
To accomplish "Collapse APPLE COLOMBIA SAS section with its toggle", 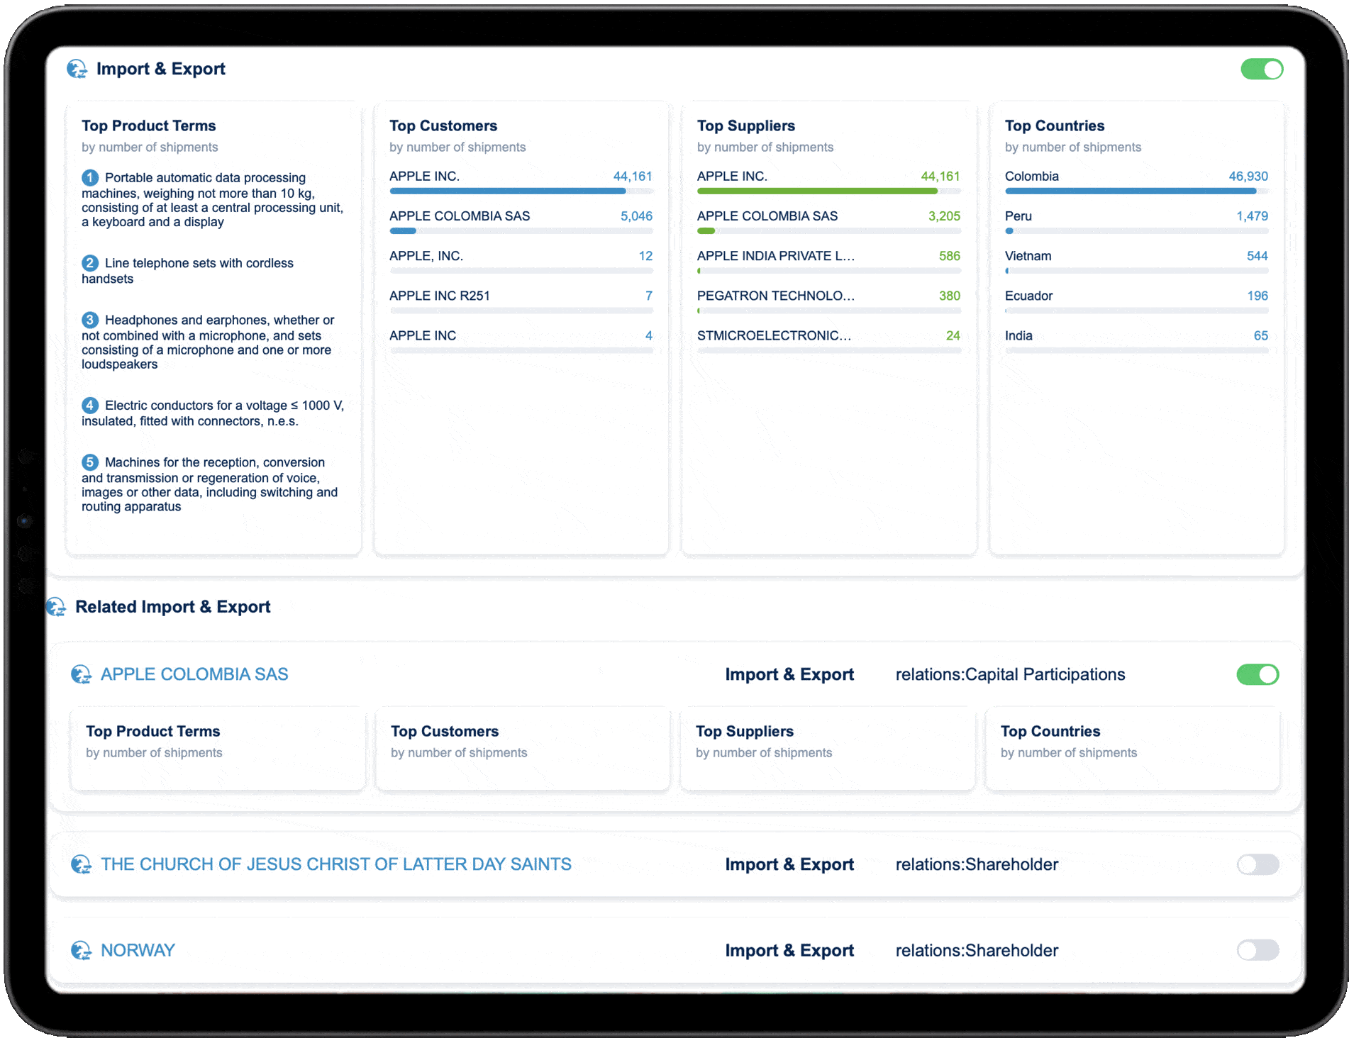I will tap(1258, 674).
